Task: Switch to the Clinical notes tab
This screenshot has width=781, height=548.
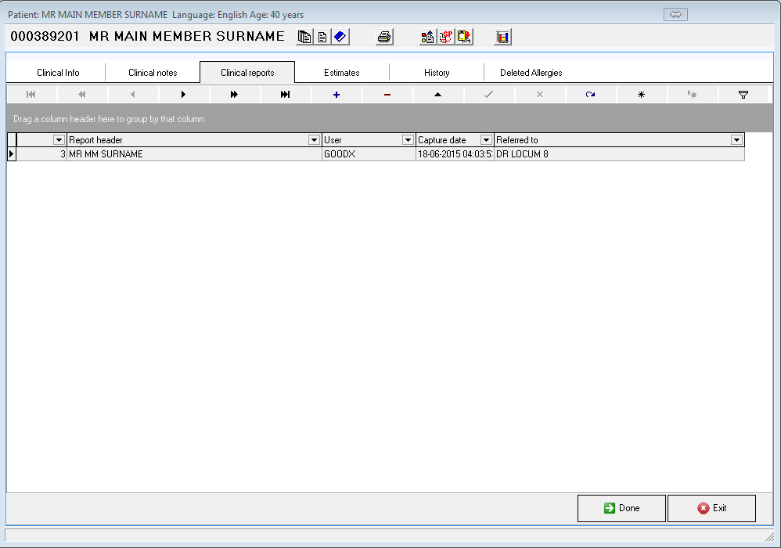Action: click(153, 73)
